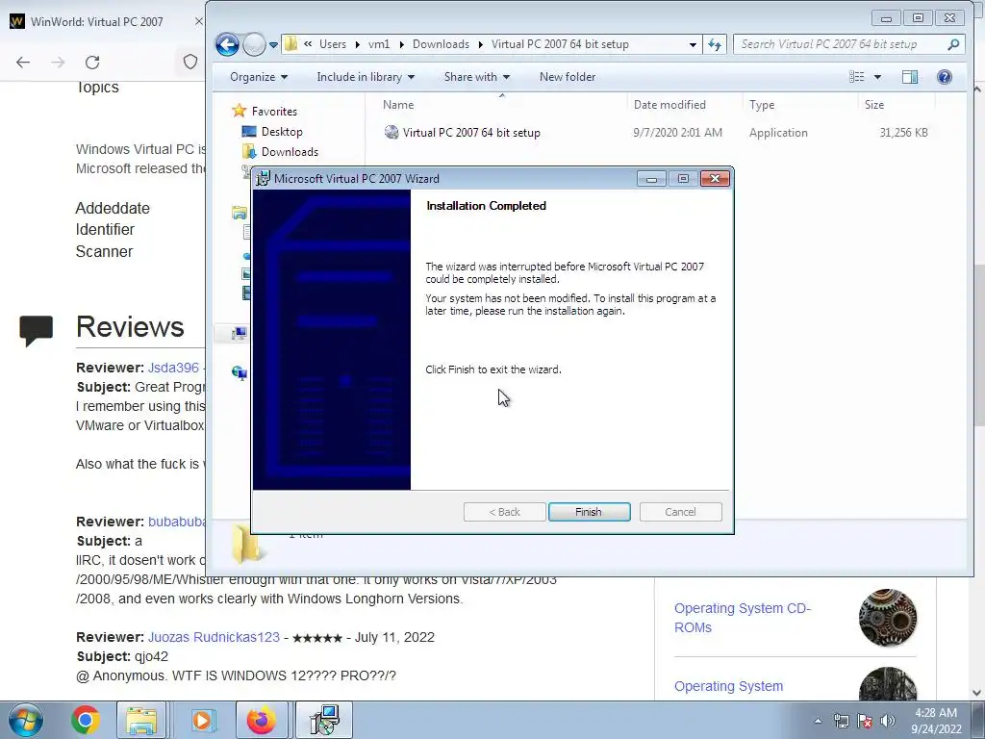Switch to Firefox on the taskbar
The height and width of the screenshot is (739, 985).
[x=262, y=720]
